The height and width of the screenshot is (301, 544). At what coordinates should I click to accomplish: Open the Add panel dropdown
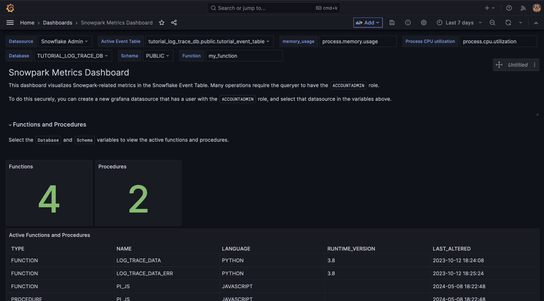368,23
